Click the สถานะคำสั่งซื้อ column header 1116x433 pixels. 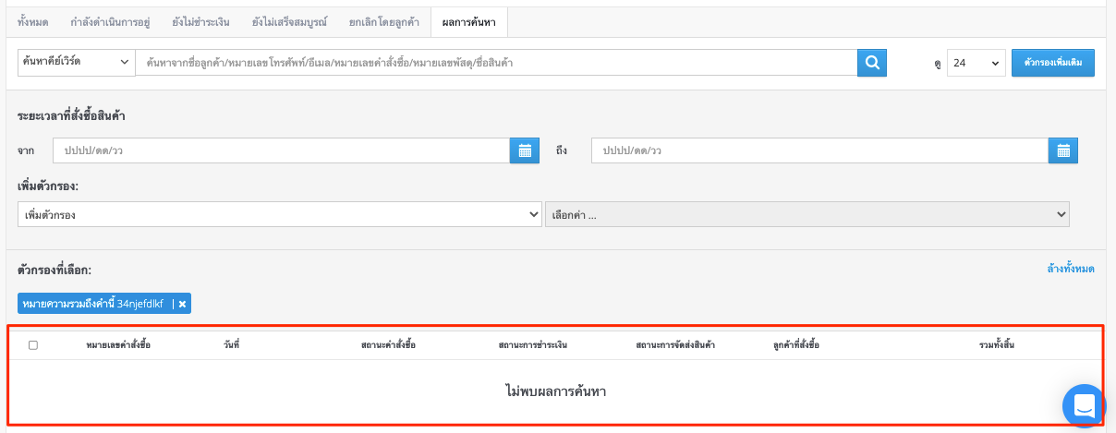coord(388,345)
